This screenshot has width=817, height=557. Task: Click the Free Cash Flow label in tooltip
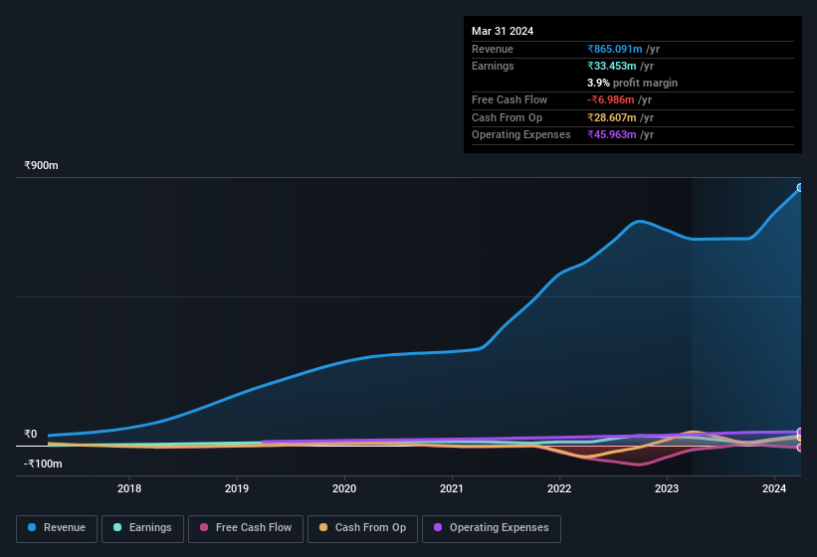(x=510, y=99)
